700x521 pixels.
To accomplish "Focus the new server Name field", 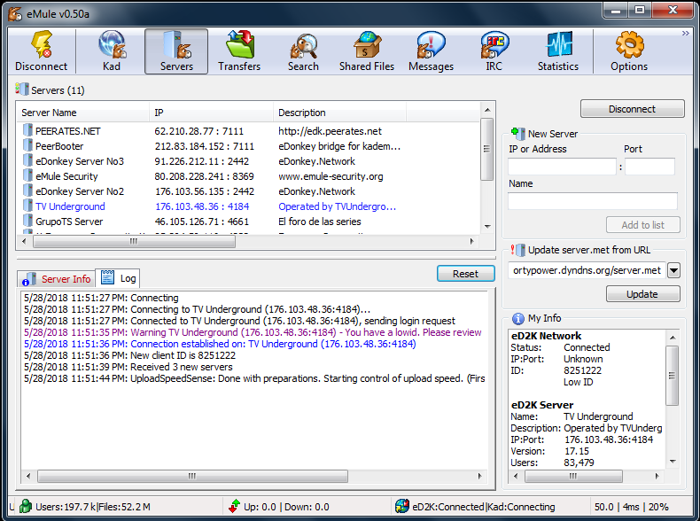I will tap(593, 201).
